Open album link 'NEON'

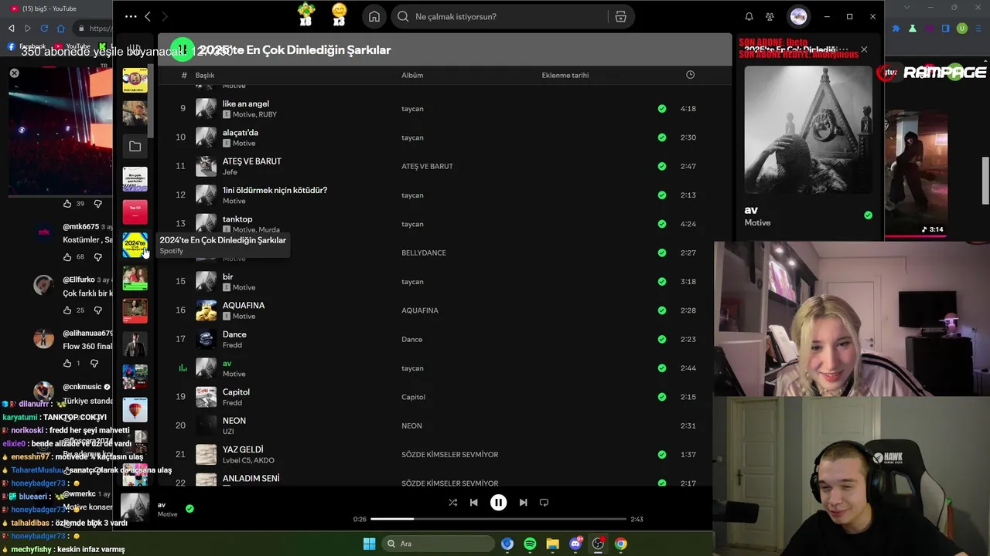tap(411, 425)
